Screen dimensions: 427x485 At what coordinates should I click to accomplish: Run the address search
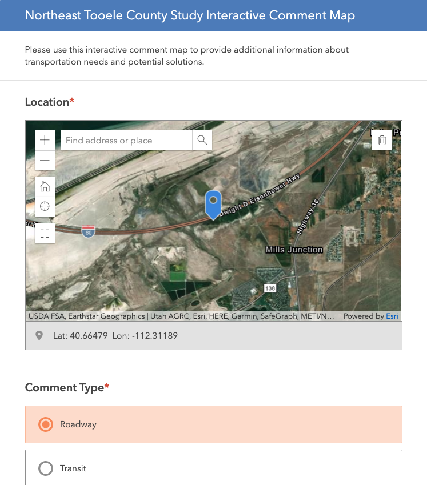point(202,140)
